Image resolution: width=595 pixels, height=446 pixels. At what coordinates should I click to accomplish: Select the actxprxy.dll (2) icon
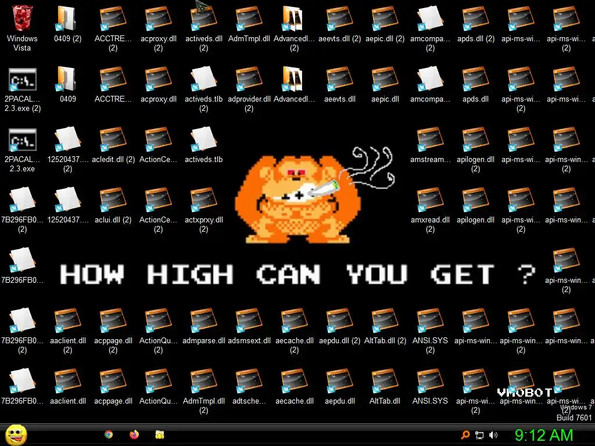[203, 200]
